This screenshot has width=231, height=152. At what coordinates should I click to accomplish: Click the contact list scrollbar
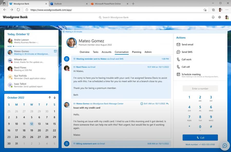coord(57,58)
